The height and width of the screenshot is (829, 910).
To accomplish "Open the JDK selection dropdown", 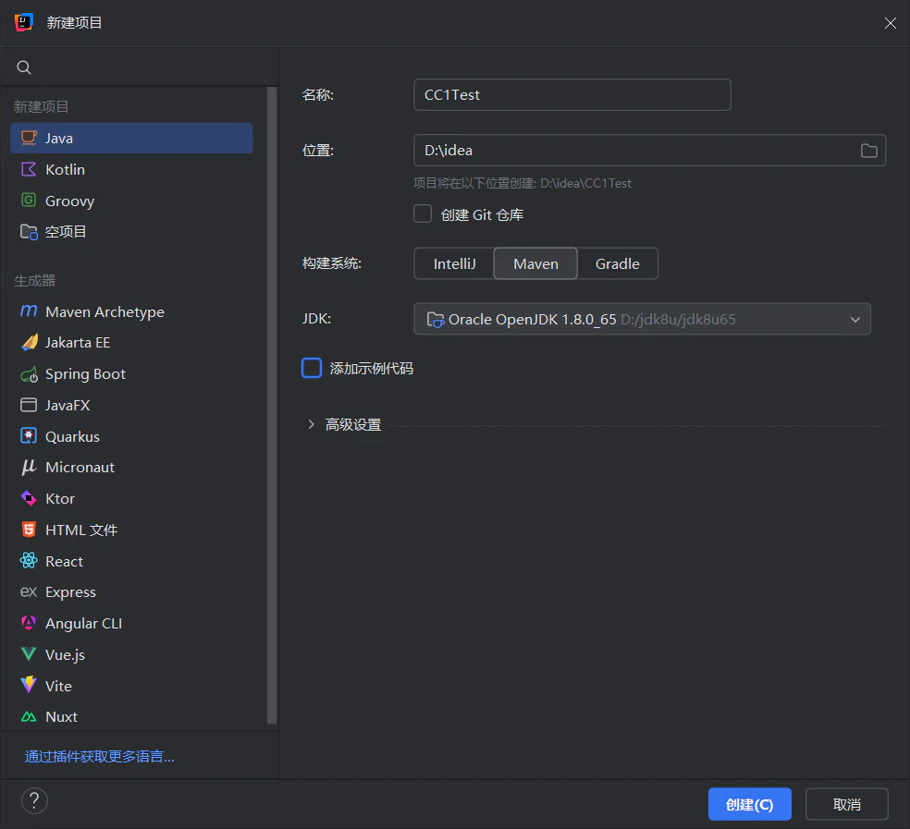I will point(642,319).
